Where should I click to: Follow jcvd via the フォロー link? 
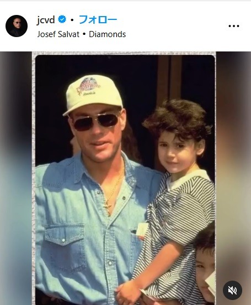coord(98,19)
